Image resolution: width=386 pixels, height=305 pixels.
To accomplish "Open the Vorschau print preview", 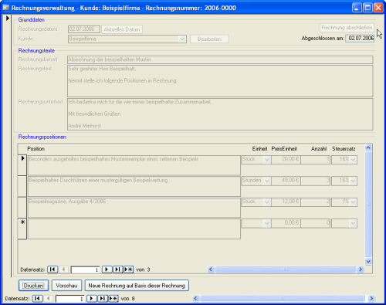I will point(66,286).
